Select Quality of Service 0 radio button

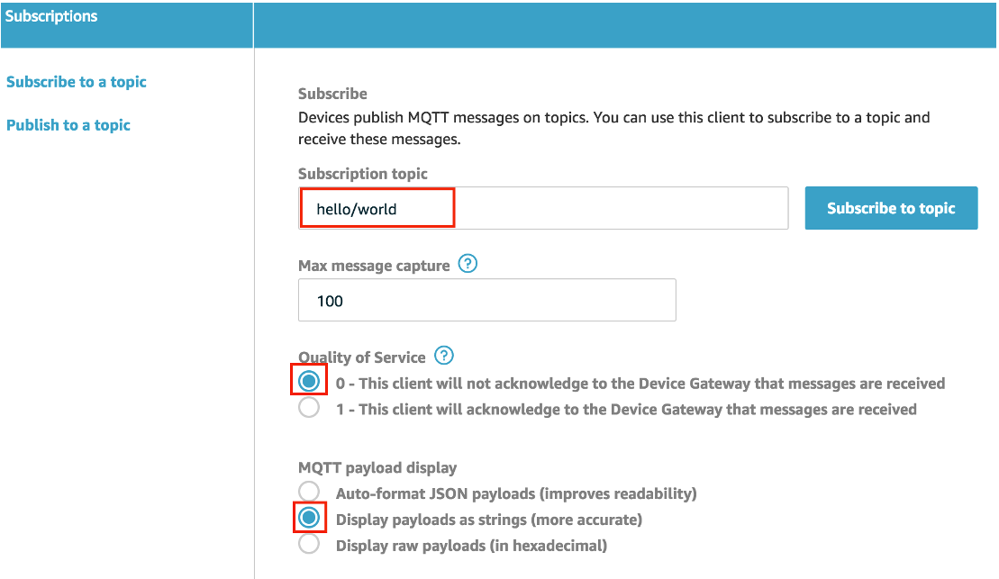(309, 381)
